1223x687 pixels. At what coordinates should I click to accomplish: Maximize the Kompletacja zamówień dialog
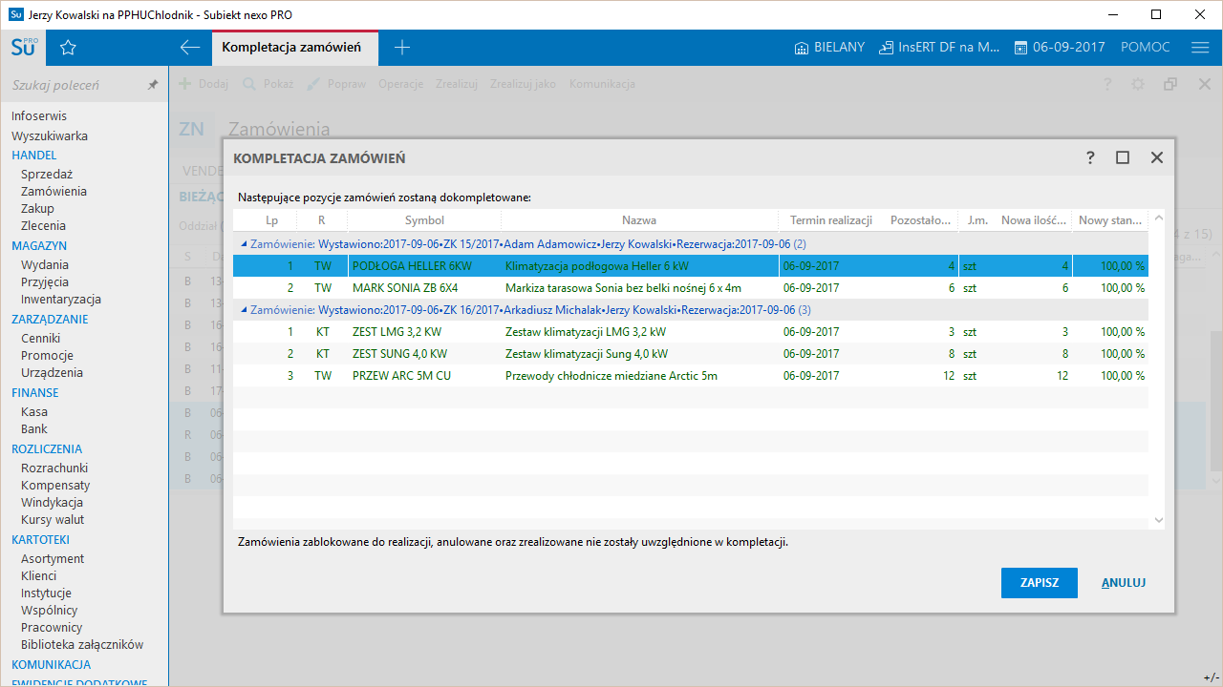tap(1123, 157)
